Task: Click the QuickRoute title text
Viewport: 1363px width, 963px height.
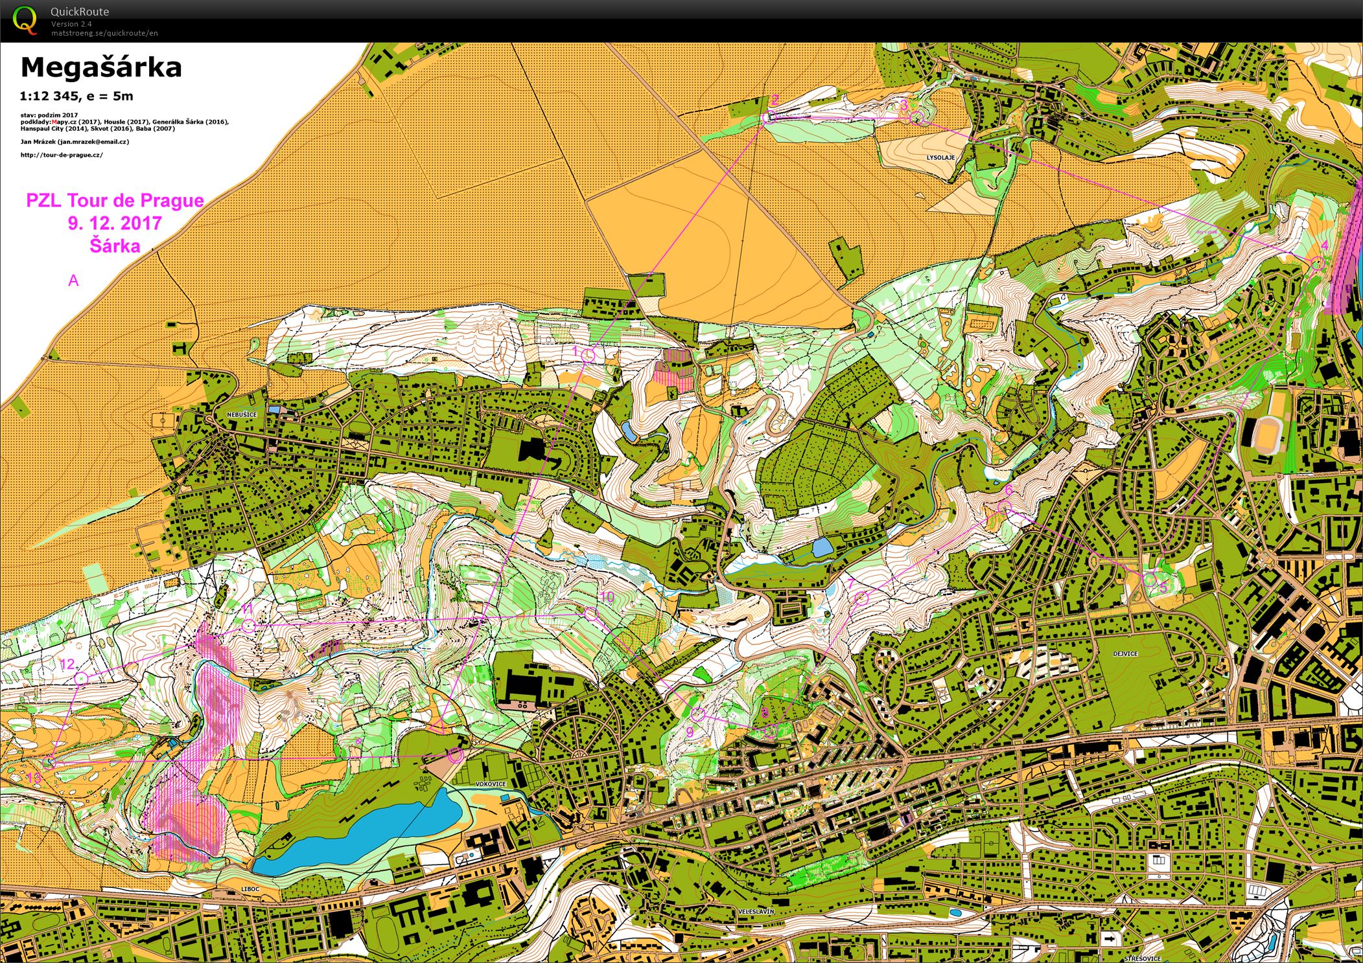Action: point(80,11)
